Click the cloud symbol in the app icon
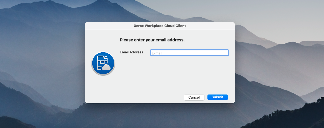Viewport: 324px width, 128px height. point(106,67)
